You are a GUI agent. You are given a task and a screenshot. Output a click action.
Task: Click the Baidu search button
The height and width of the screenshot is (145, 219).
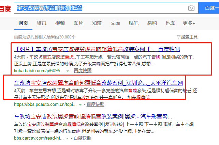(209, 8)
